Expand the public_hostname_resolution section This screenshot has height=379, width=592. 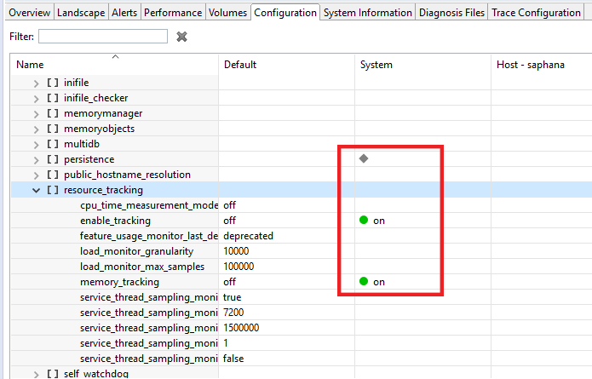coord(36,175)
